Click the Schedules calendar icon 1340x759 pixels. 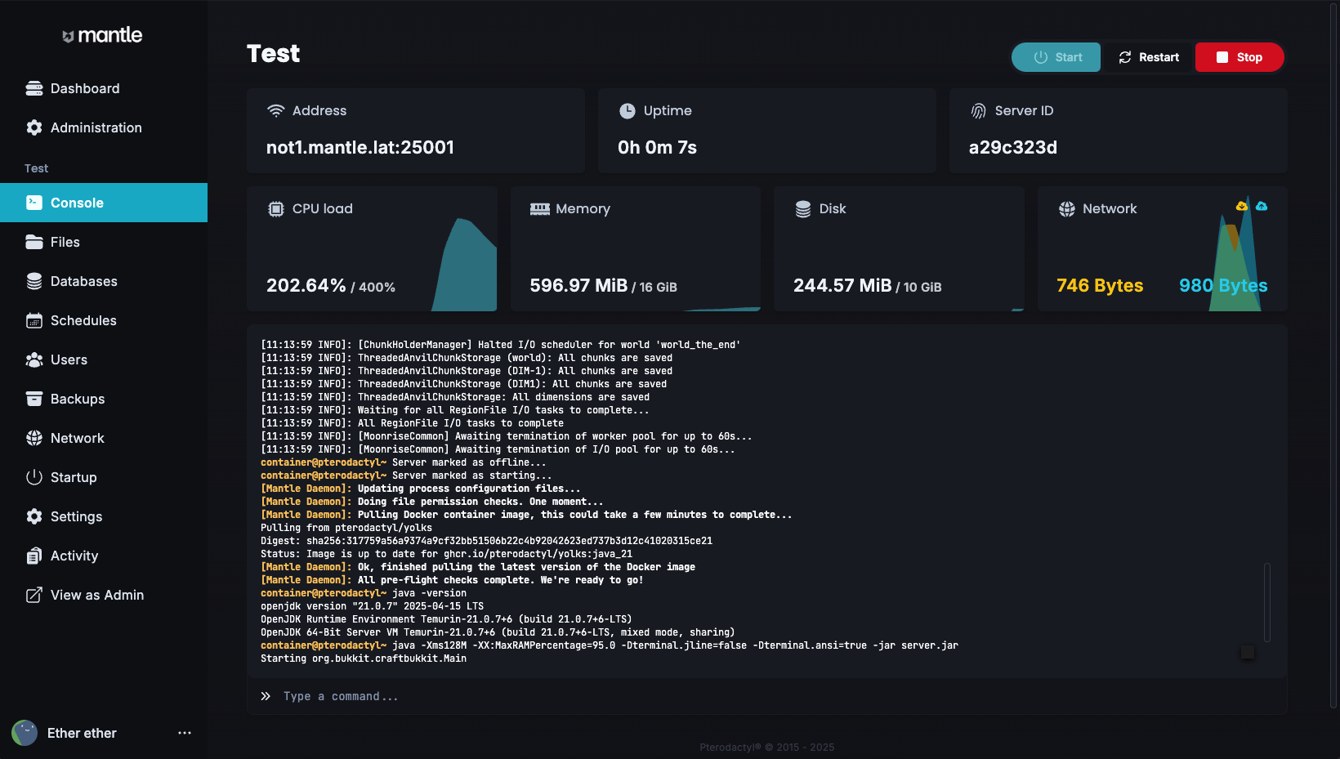pos(34,320)
